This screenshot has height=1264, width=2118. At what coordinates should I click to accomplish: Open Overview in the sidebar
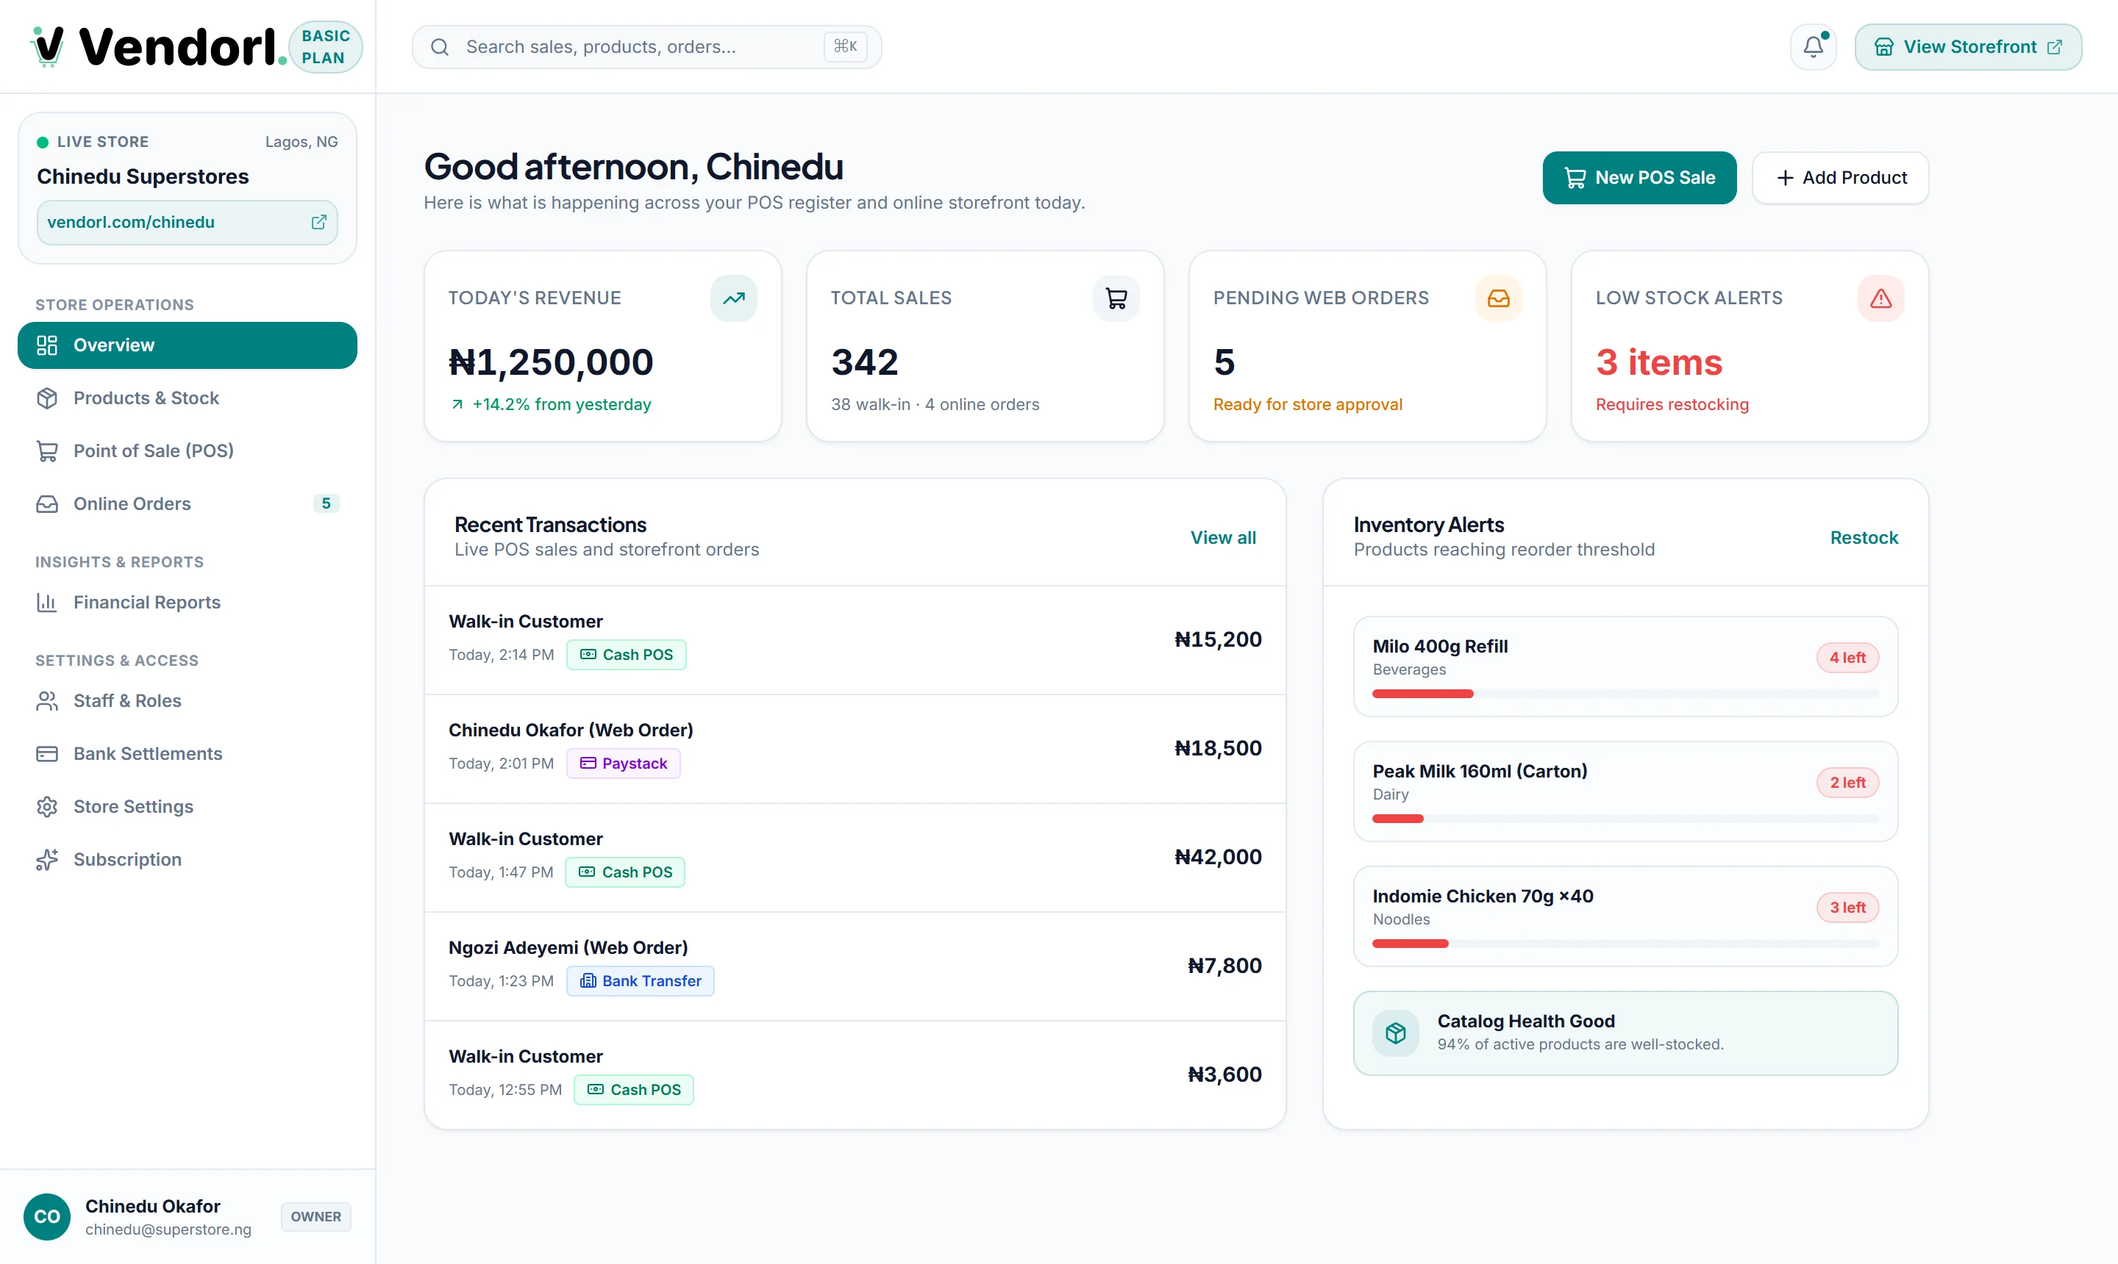[x=188, y=345]
